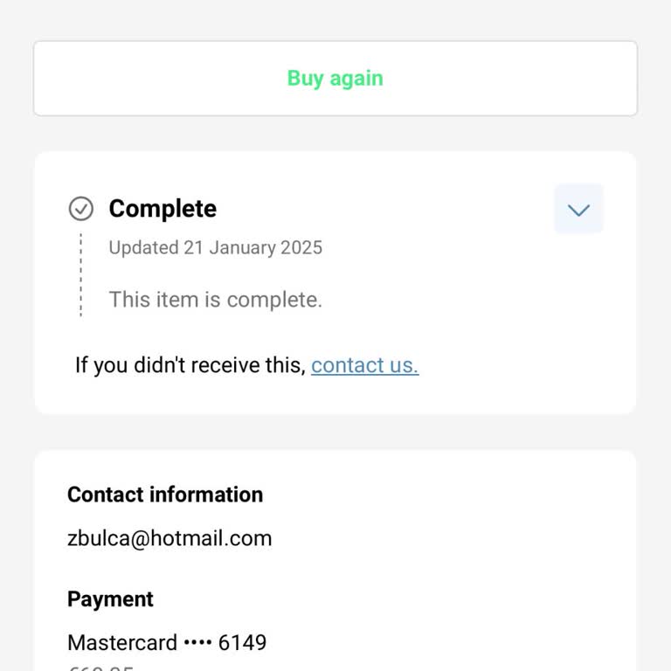Click the year 2025 in updated date

[x=301, y=247]
